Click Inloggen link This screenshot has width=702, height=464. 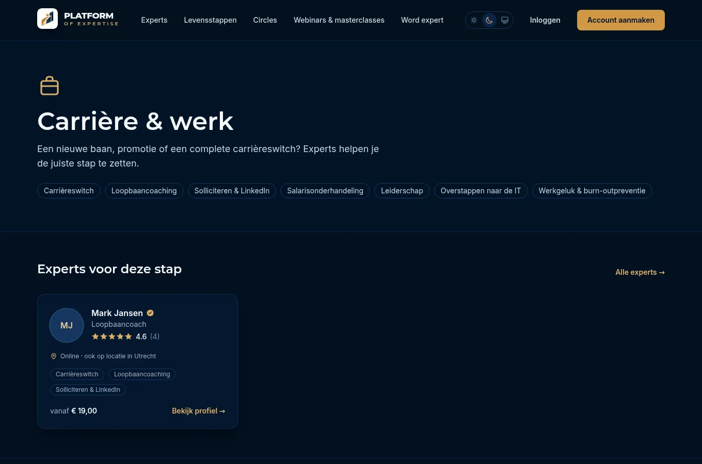click(545, 20)
